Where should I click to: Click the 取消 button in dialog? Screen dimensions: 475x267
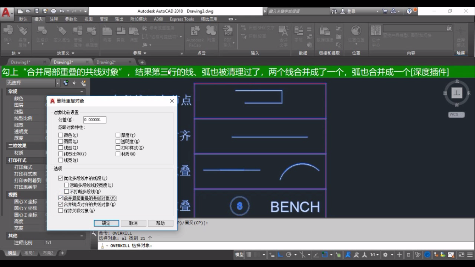coord(134,223)
